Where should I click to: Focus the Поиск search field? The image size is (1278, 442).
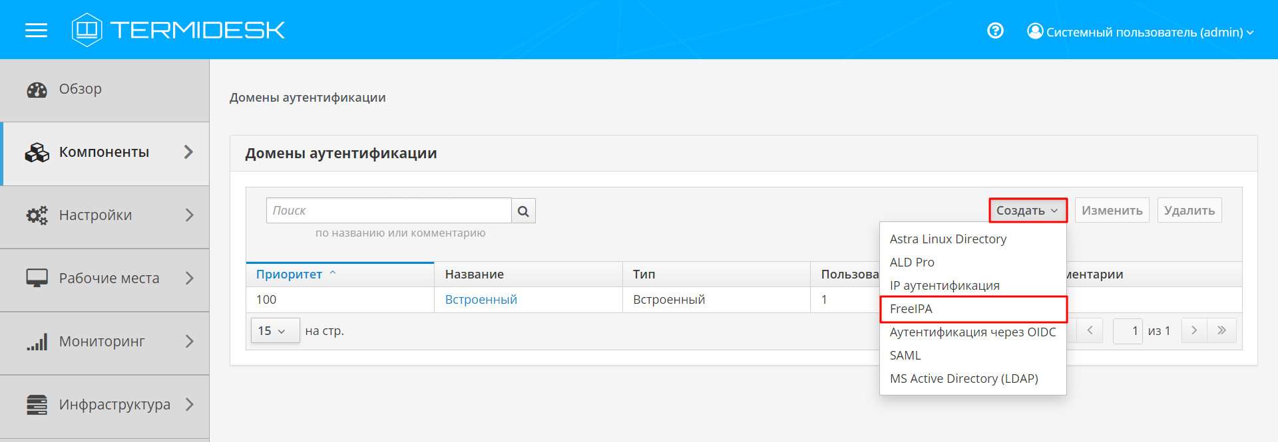[389, 211]
